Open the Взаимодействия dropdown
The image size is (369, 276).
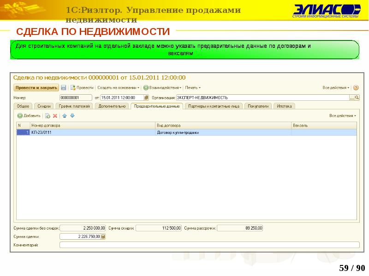pyautogui.click(x=162, y=87)
